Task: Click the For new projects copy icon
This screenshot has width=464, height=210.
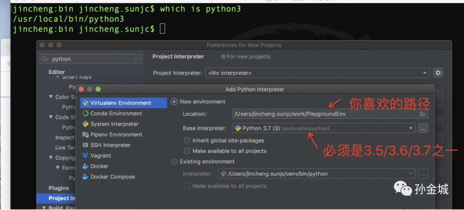Action: [x=223, y=57]
